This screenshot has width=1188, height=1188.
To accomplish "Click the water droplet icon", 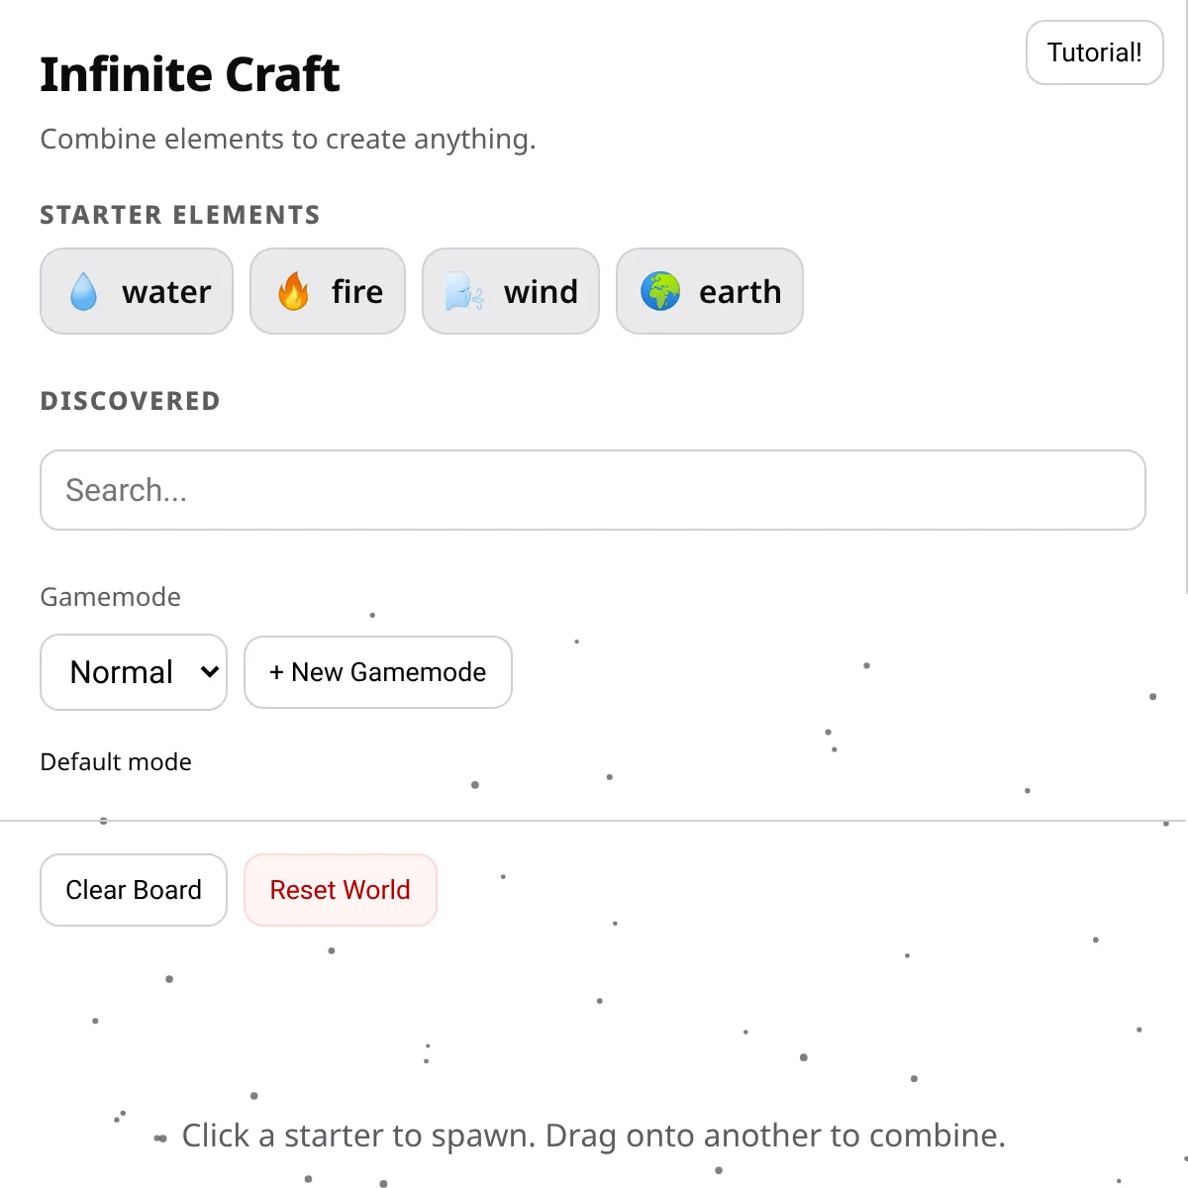I will click(x=84, y=292).
